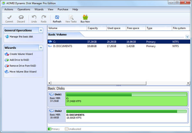Open the Actions menu
The height and width of the screenshot is (133, 192).
coord(9,9)
